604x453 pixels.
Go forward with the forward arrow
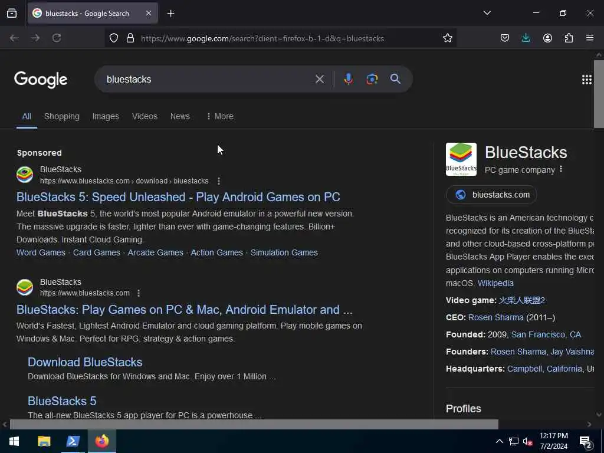tap(35, 38)
